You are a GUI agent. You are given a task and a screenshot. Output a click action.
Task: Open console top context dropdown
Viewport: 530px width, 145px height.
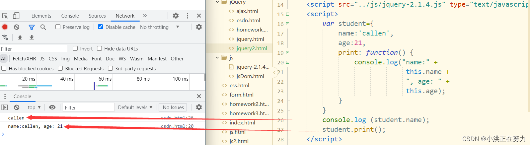[34, 107]
